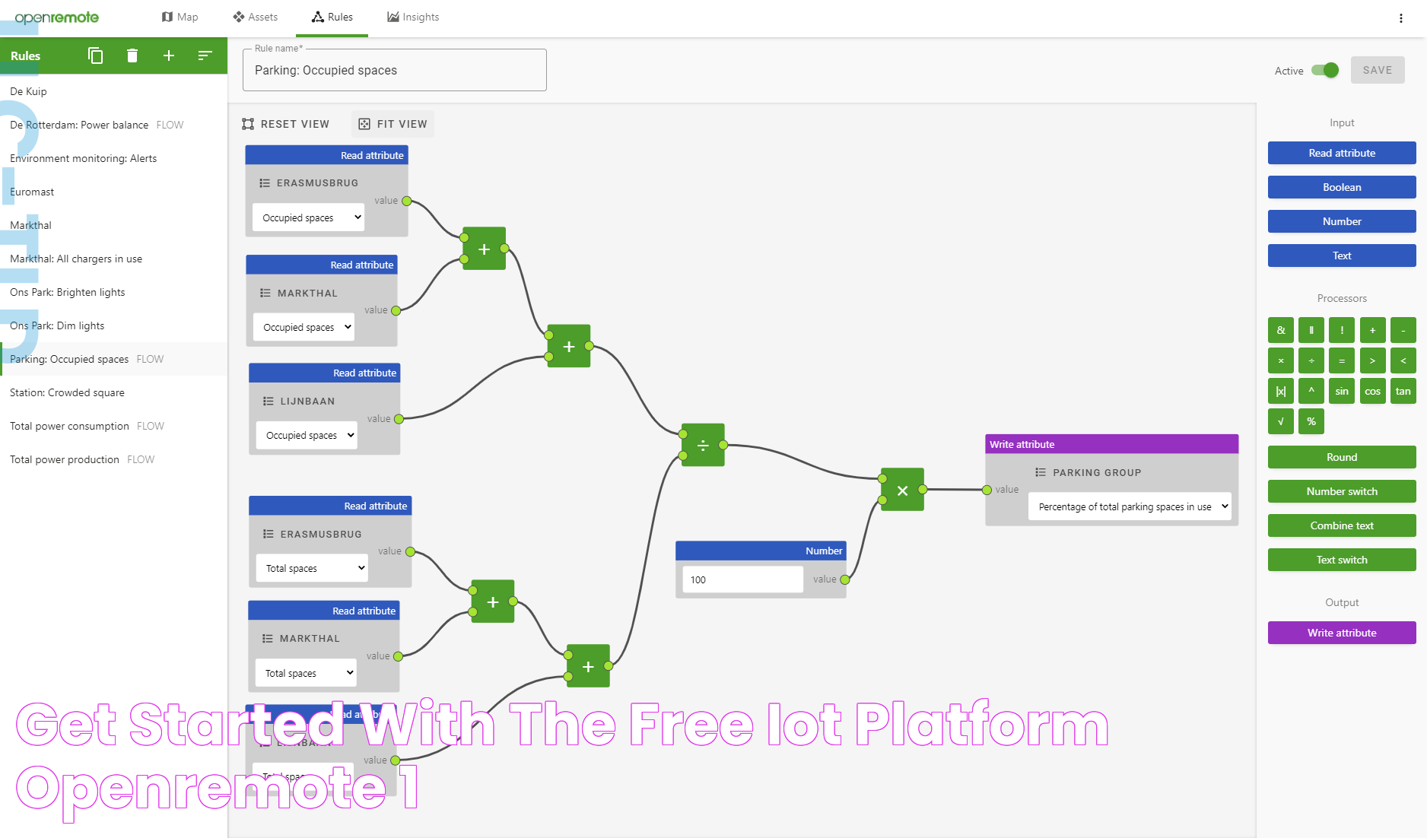Add the equals processor from palette
The height and width of the screenshot is (838, 1427).
coord(1342,360)
